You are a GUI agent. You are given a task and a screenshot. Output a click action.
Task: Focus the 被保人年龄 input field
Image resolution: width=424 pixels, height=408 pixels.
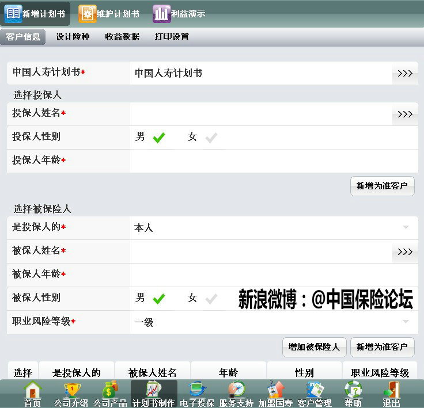pos(274,275)
